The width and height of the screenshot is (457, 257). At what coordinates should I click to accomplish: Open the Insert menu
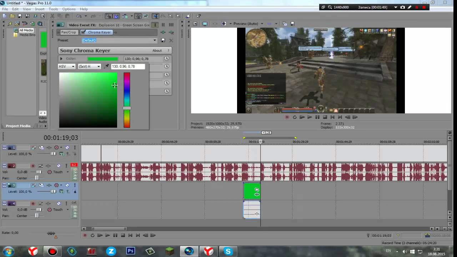click(x=40, y=9)
